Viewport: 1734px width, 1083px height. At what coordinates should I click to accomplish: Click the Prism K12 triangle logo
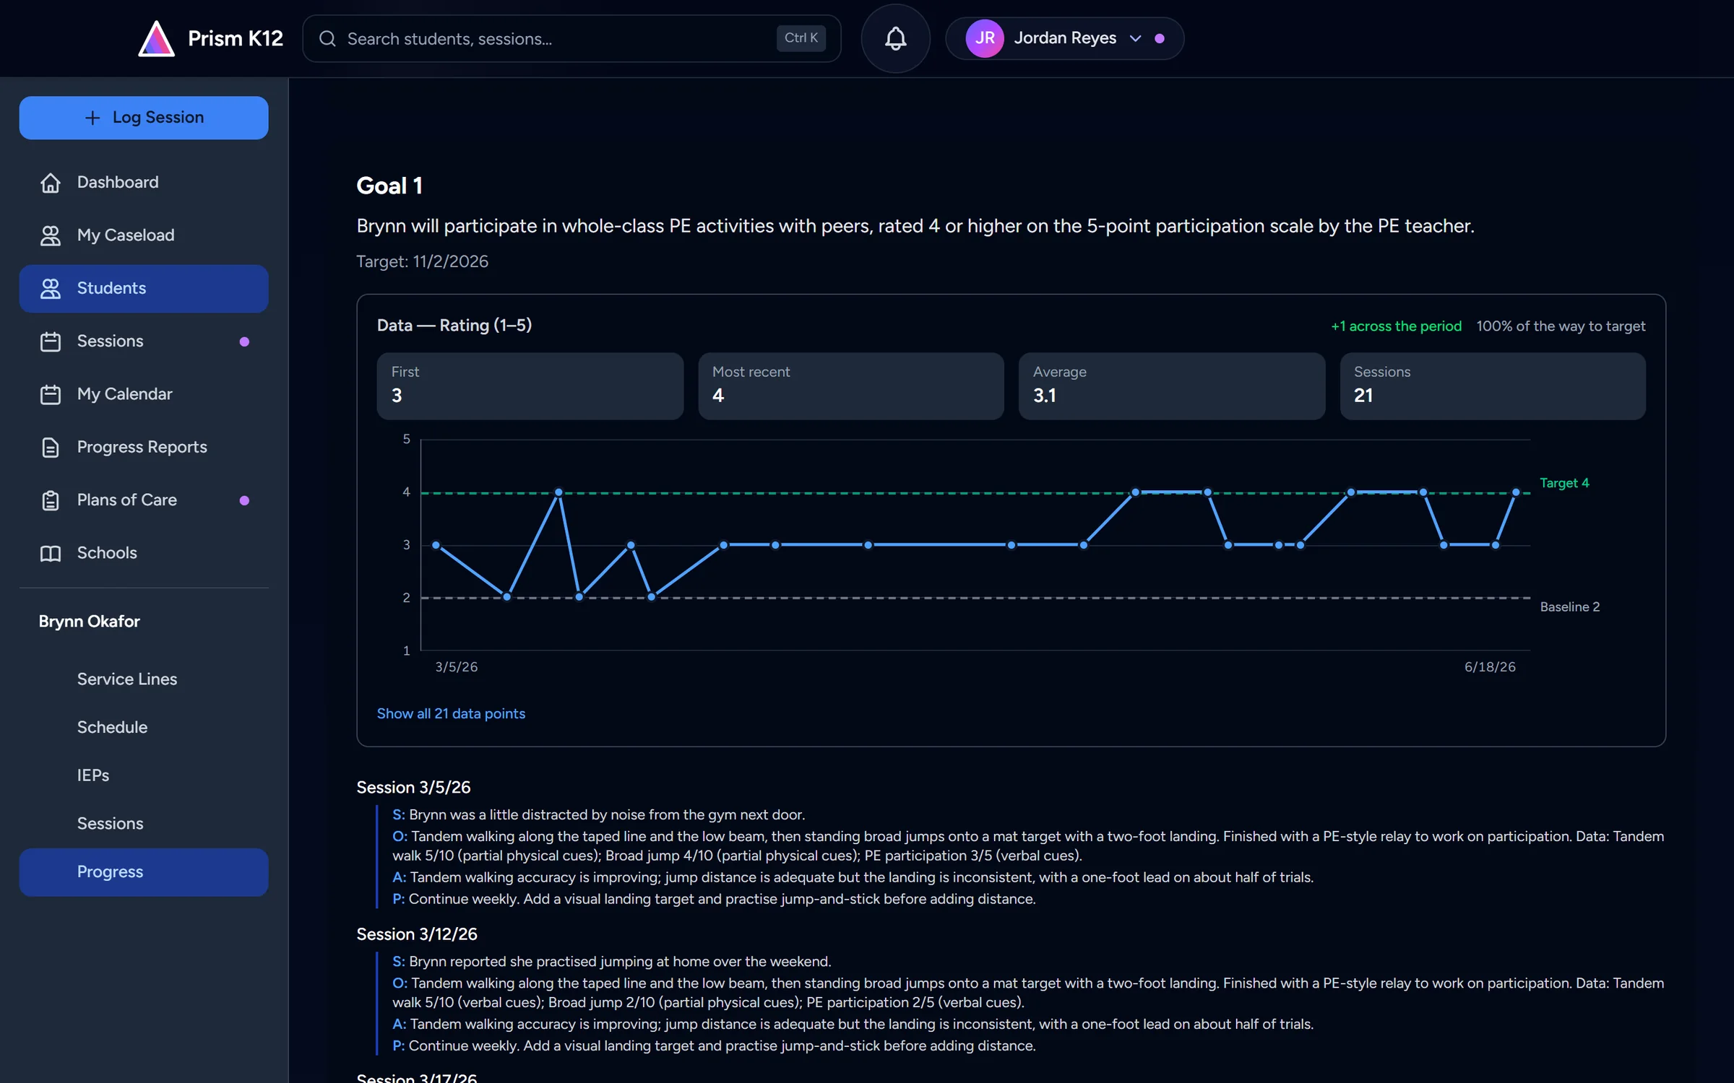coord(156,38)
